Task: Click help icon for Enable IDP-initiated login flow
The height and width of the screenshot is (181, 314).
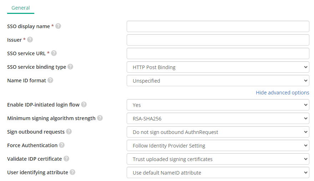Action: [84, 105]
